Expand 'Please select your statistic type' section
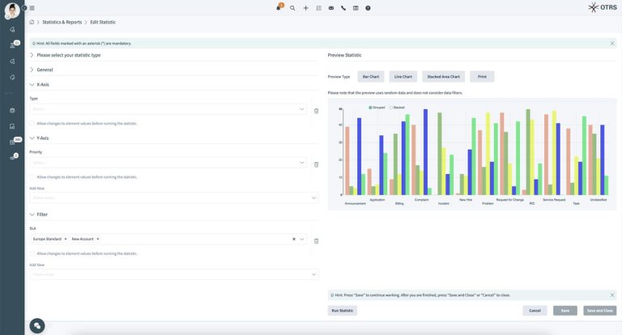This screenshot has width=622, height=335. pyautogui.click(x=32, y=55)
